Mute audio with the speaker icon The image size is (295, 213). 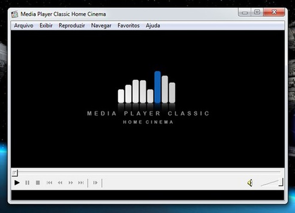coord(250,183)
